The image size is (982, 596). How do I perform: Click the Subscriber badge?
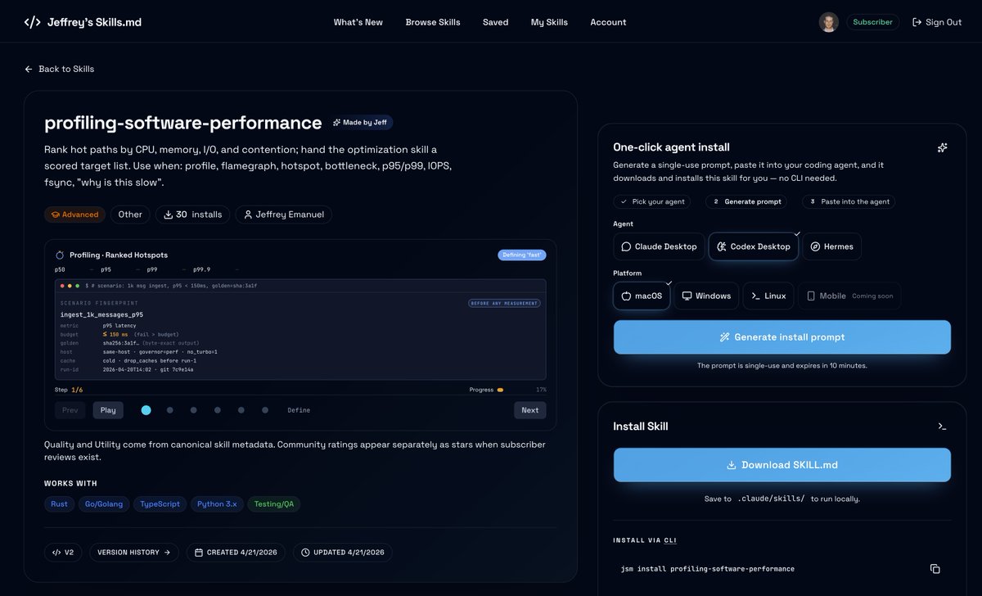[873, 22]
